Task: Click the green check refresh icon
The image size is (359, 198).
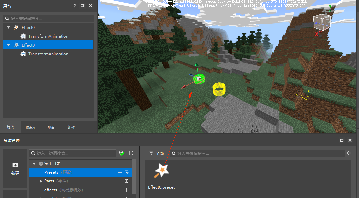Action: (122, 153)
